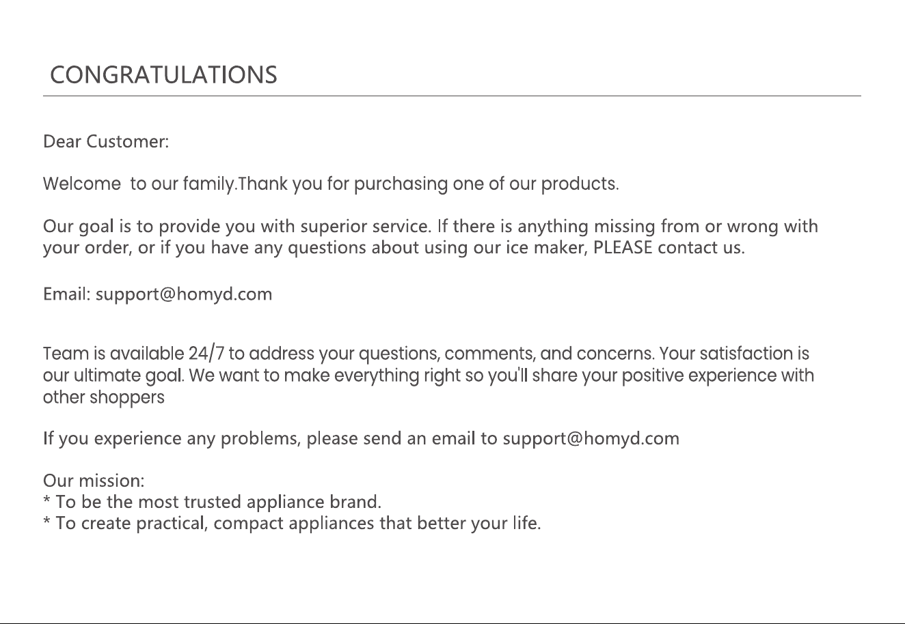Click the capitalized word "PLEASE"
This screenshot has height=624, width=905.
(x=623, y=247)
